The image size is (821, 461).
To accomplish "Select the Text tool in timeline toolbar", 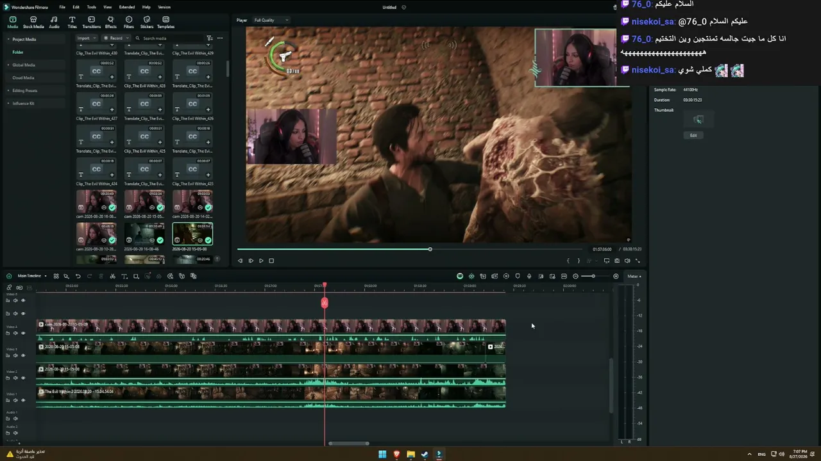I will click(124, 276).
